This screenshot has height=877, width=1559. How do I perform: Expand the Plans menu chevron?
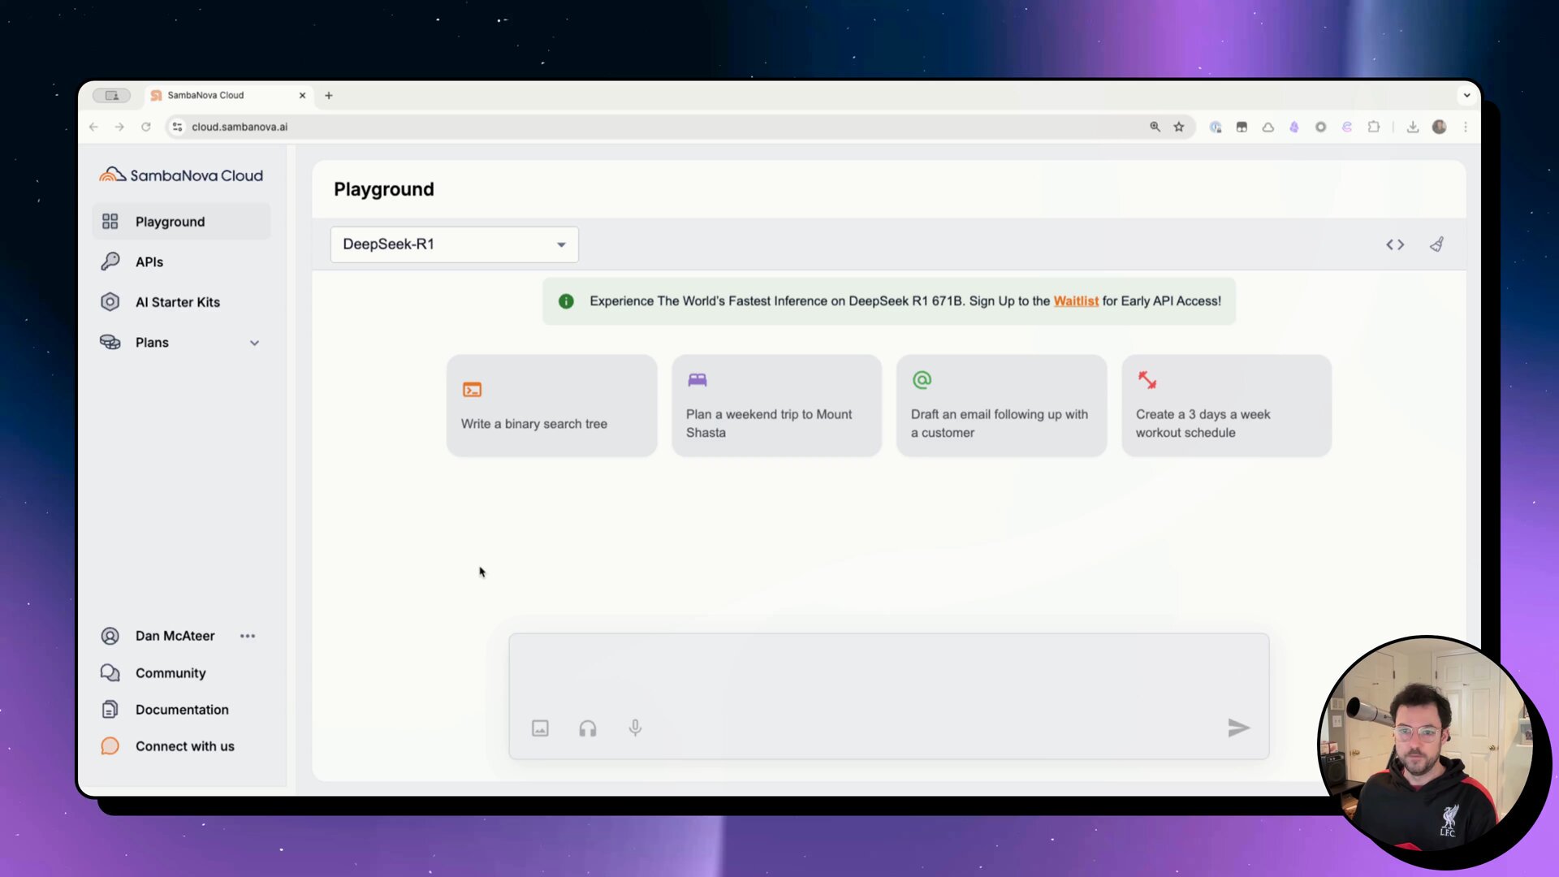[254, 343]
